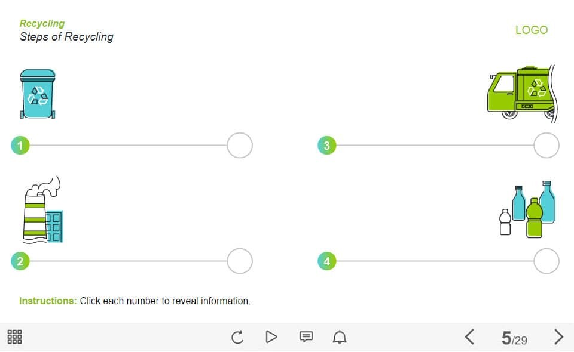Click the blue recycling bin illustration
This screenshot has width=574, height=352.
click(38, 94)
